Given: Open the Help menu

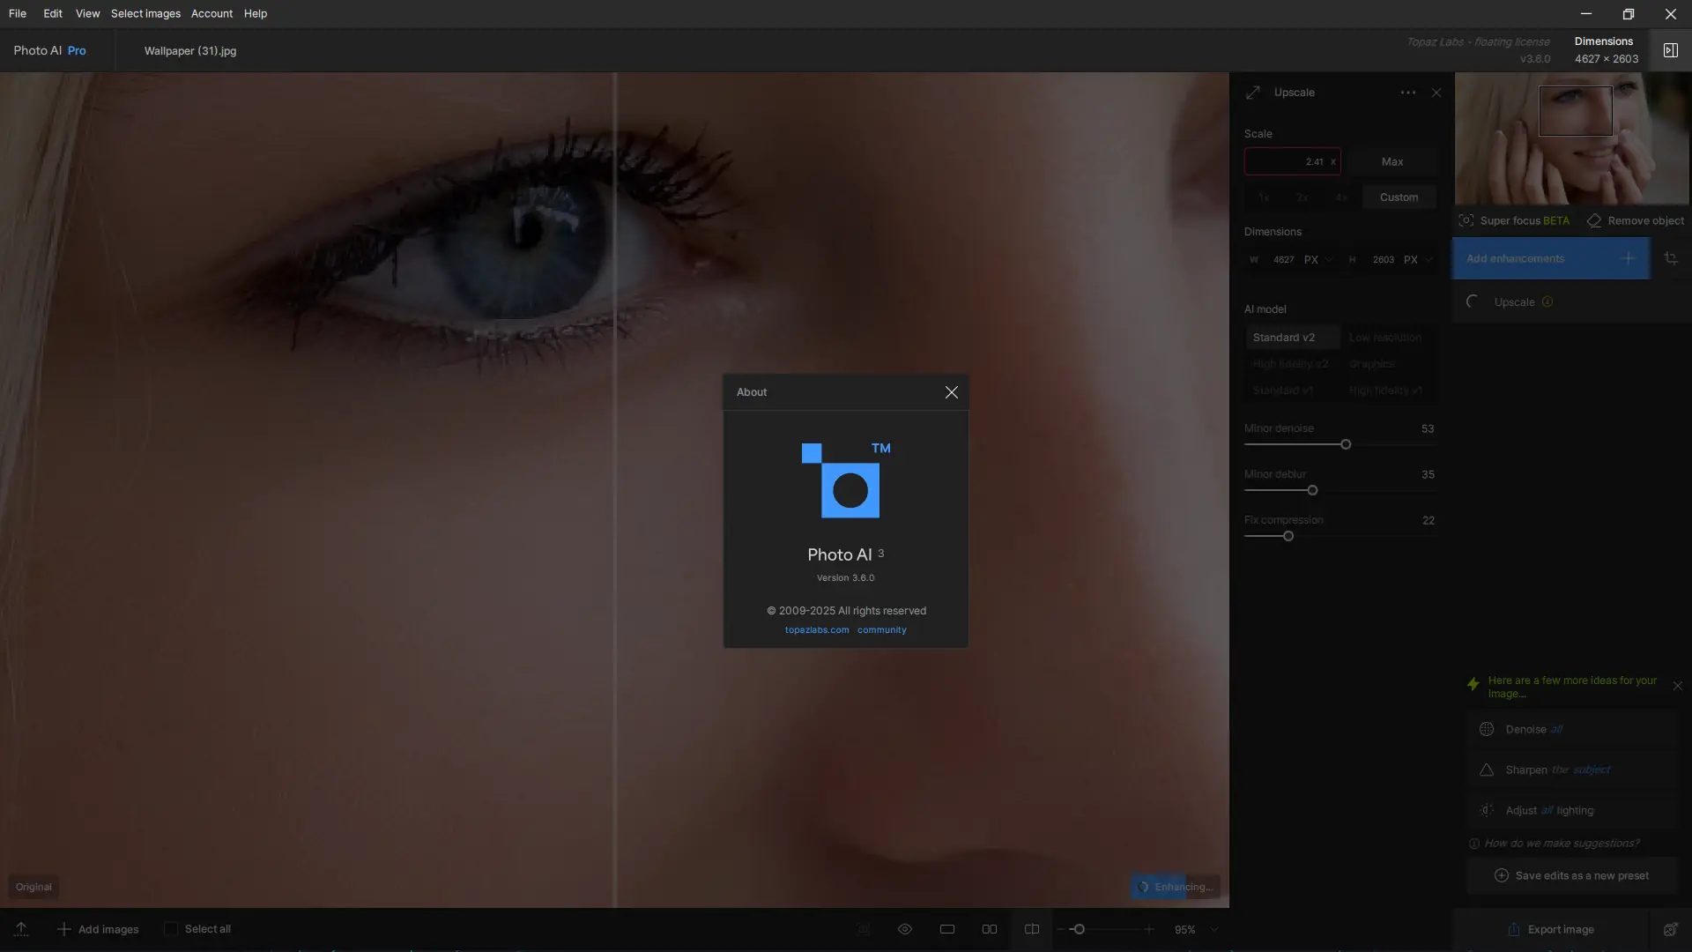Looking at the screenshot, I should click(255, 14).
